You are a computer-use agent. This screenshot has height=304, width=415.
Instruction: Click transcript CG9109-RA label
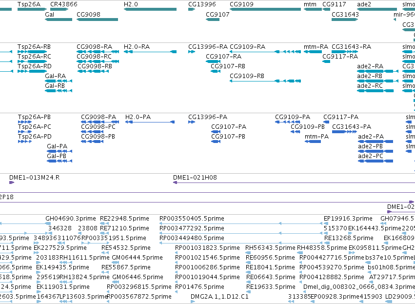click(247, 47)
